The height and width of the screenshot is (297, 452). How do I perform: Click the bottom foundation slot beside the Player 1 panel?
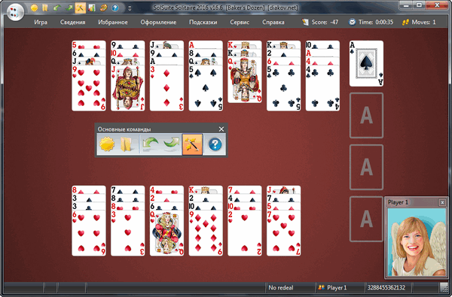(x=366, y=219)
